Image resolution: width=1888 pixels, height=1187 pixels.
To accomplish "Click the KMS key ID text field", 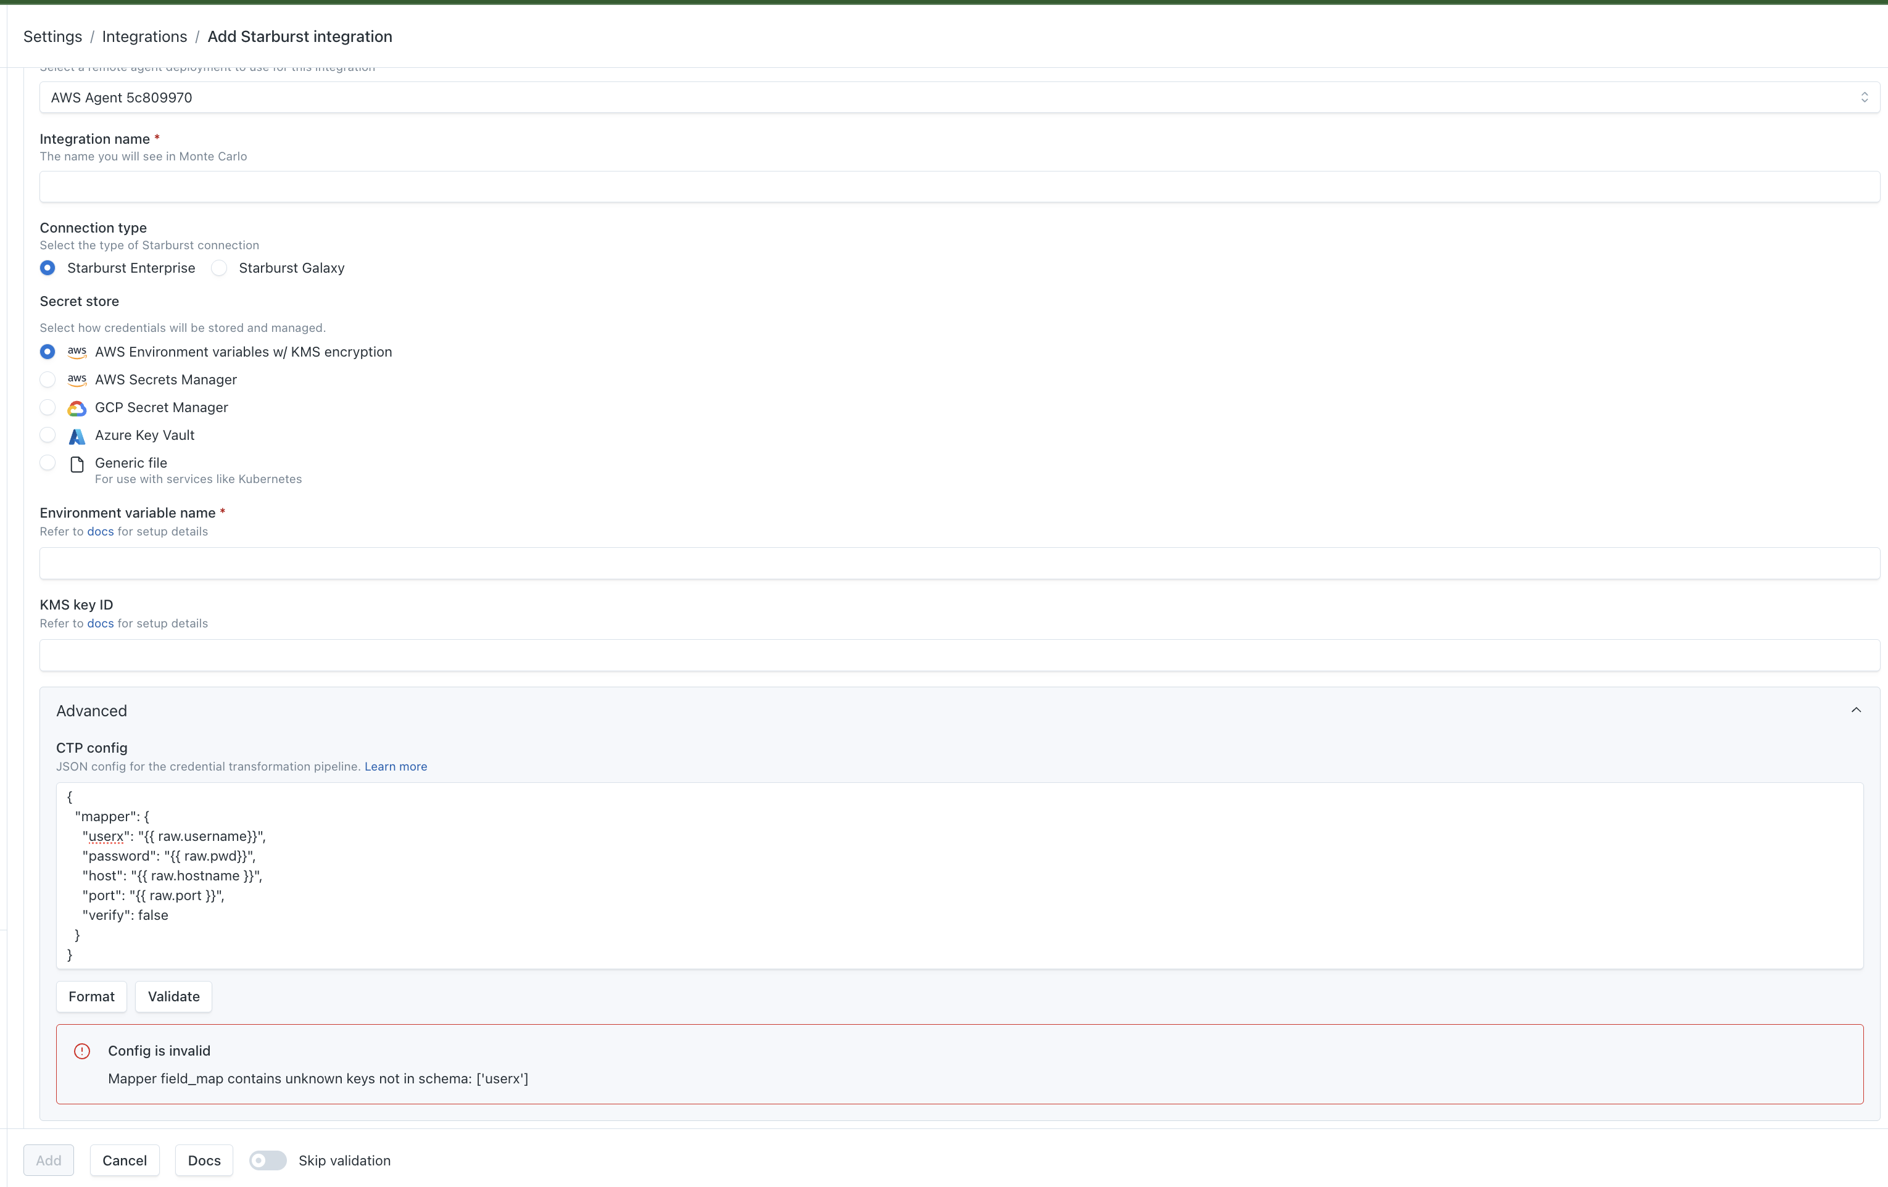I will click(958, 655).
